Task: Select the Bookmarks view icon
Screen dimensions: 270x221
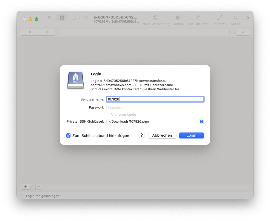Action: click(62, 18)
